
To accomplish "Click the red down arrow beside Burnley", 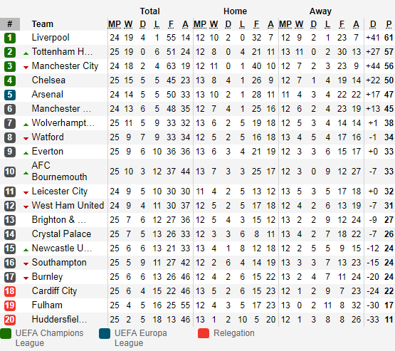I will tap(26, 278).
